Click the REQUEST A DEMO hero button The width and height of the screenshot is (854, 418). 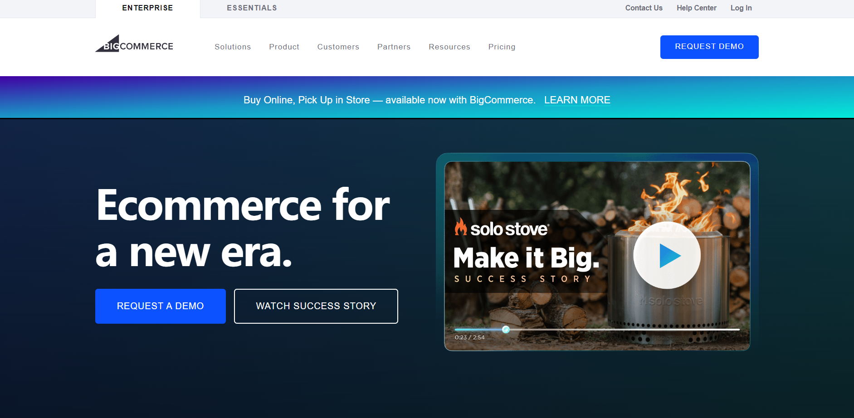pos(161,306)
